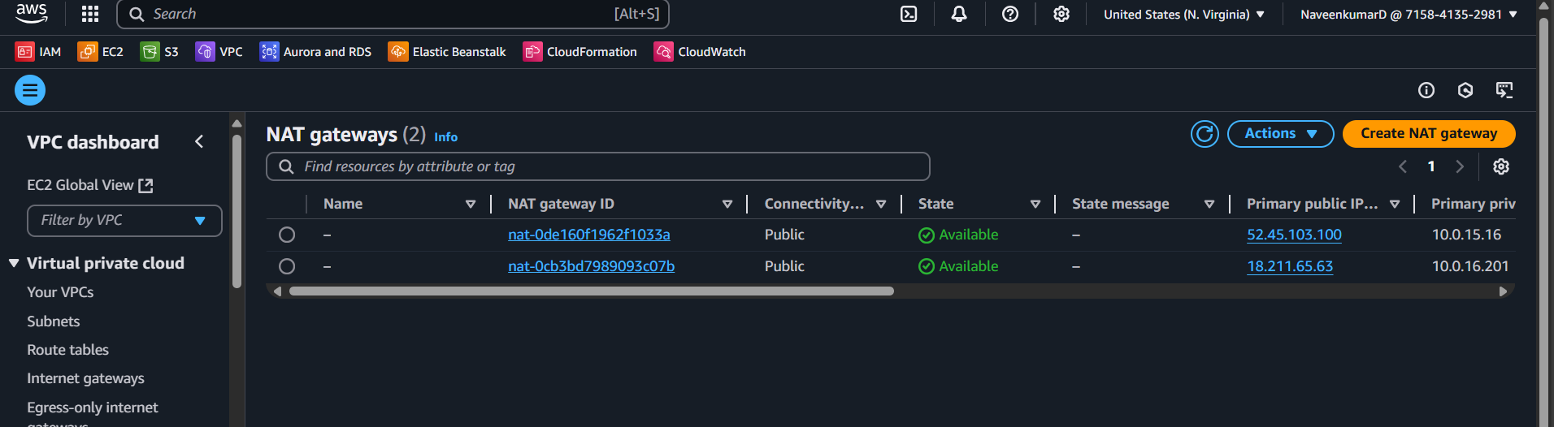Screen dimensions: 1554x427
Task: Sort by the State column arrow
Action: (1035, 204)
